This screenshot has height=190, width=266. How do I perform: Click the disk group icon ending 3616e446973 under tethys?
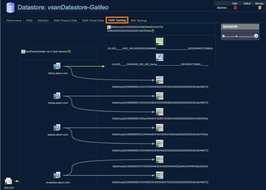click(x=160, y=80)
